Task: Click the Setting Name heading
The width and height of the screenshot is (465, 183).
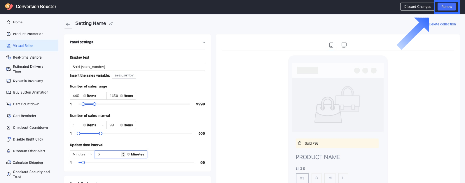Action: [x=91, y=23]
